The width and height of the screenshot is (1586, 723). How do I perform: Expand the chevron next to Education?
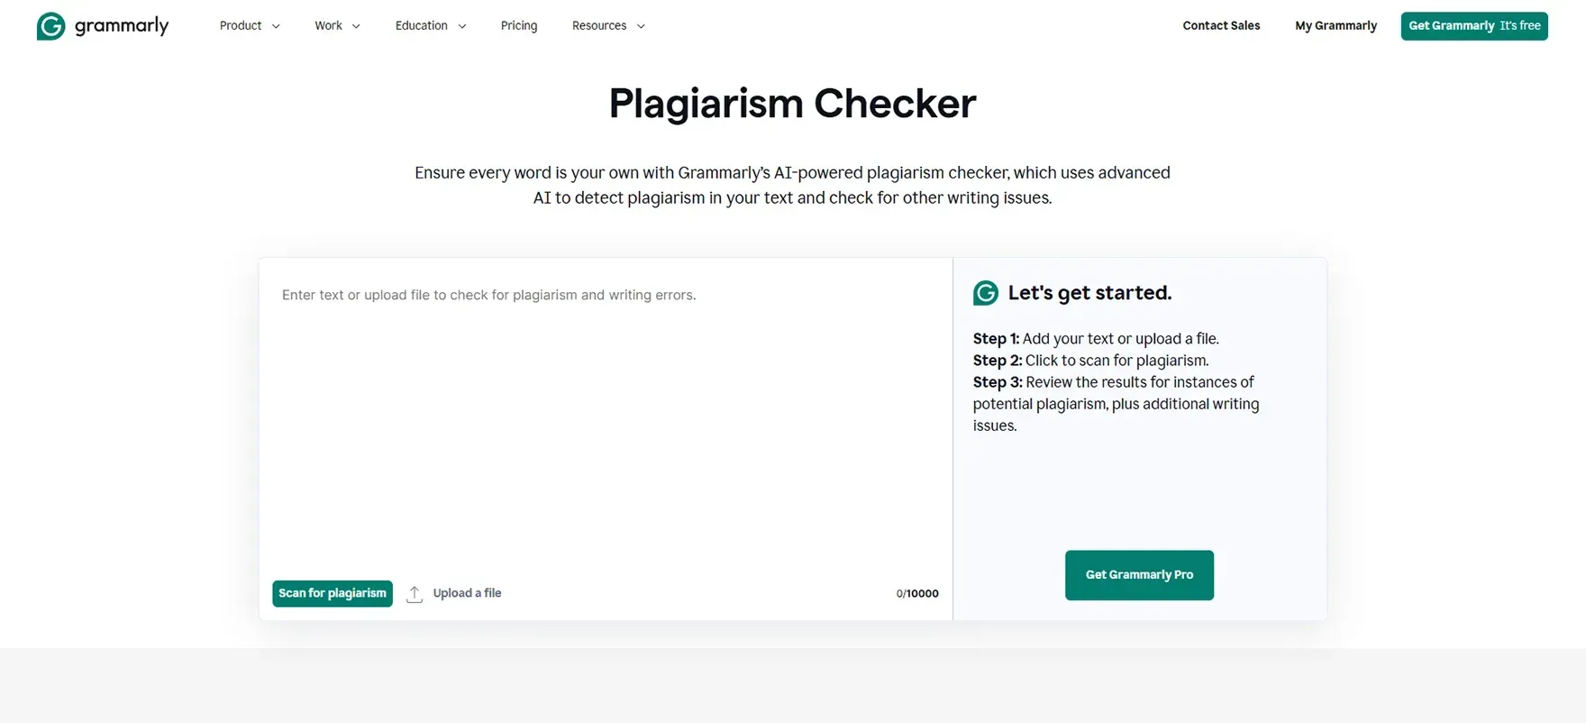[x=462, y=27]
